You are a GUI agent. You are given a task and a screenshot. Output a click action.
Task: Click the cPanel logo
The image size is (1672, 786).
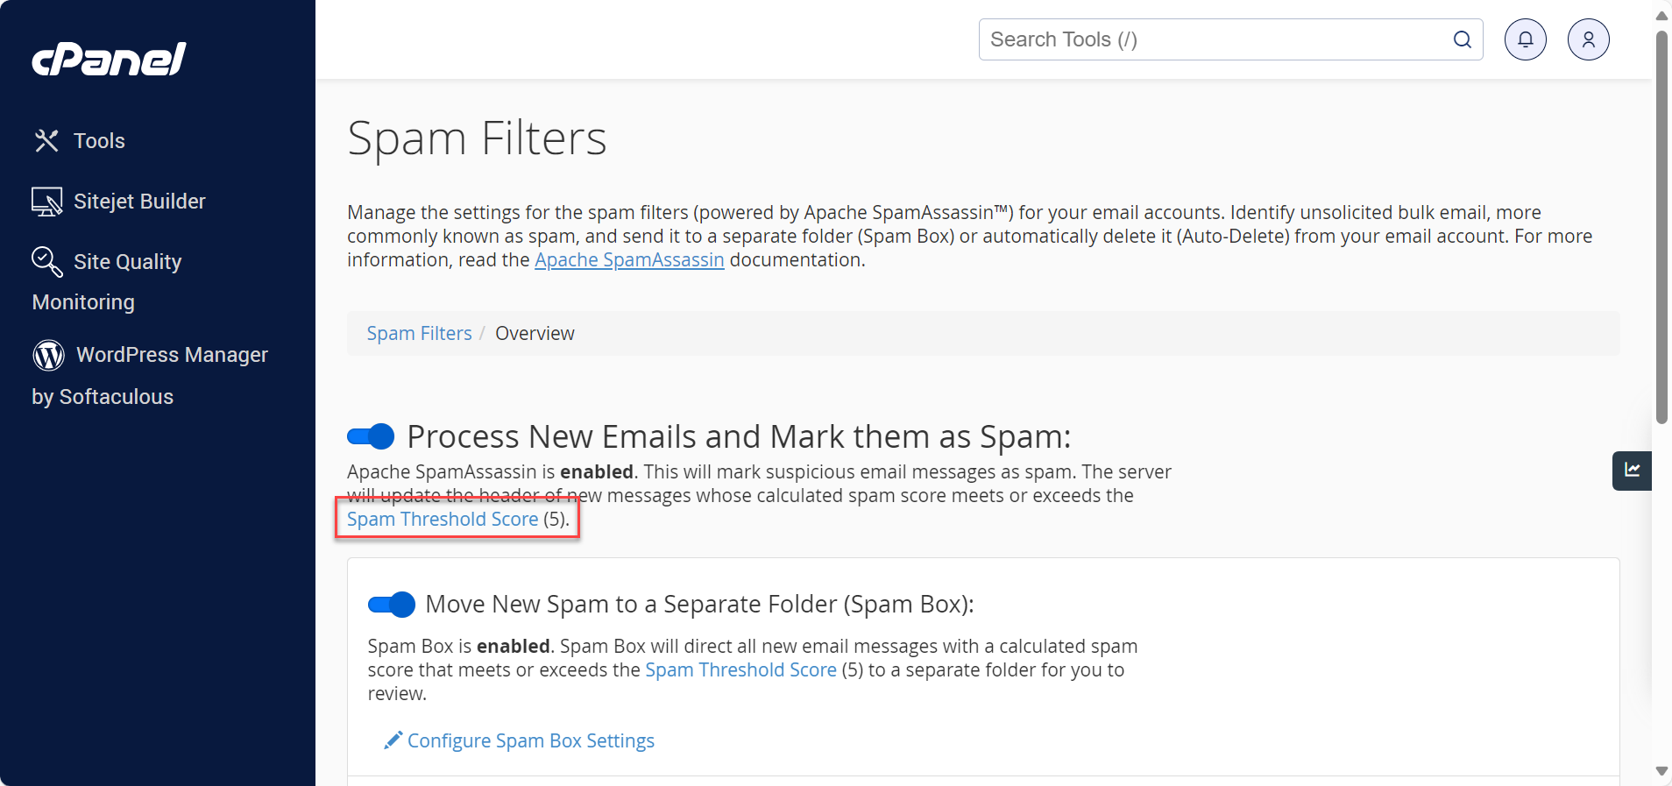(108, 58)
